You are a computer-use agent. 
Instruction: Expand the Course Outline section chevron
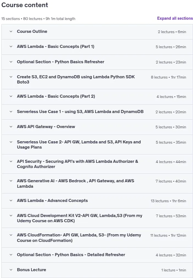(x=11, y=31)
